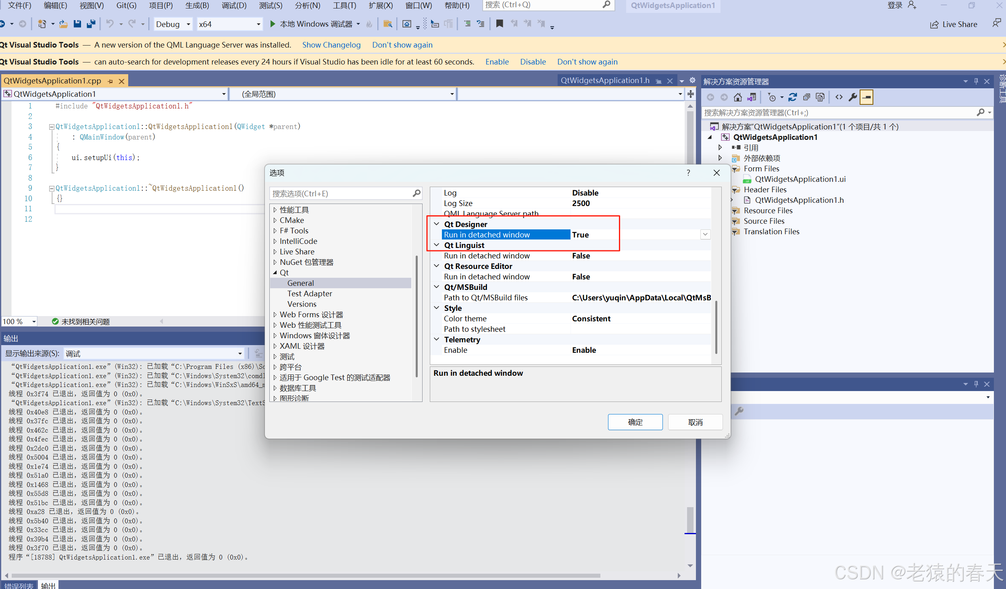Click the bookmark toggle toolbar icon
The height and width of the screenshot is (589, 1006).
point(500,24)
